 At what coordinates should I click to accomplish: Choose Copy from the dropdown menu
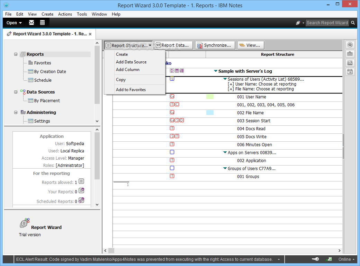pyautogui.click(x=121, y=80)
